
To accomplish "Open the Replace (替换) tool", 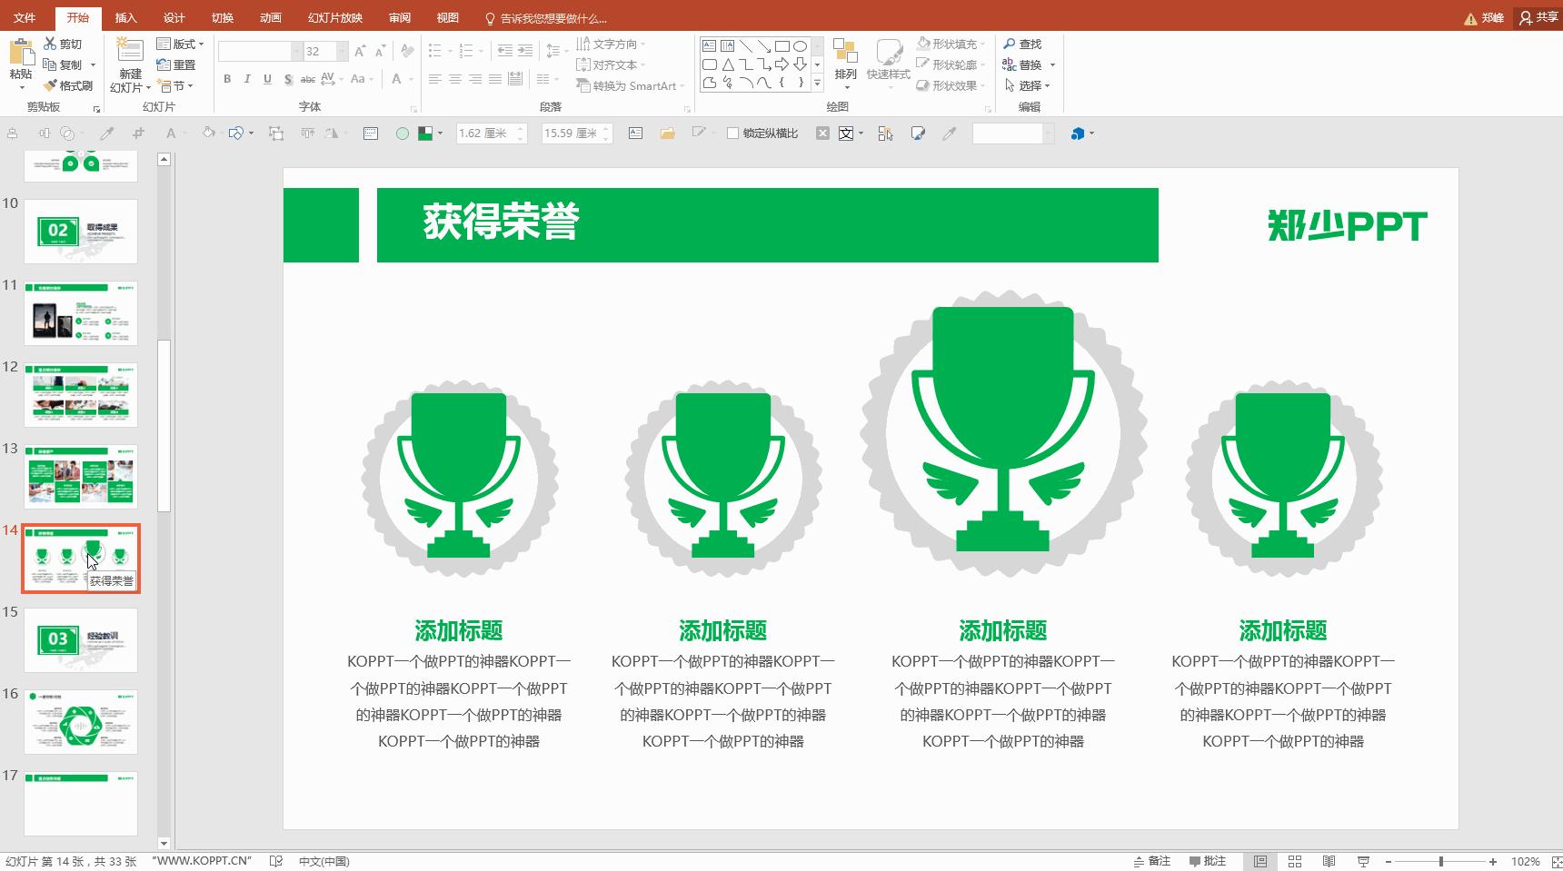I will point(1030,64).
